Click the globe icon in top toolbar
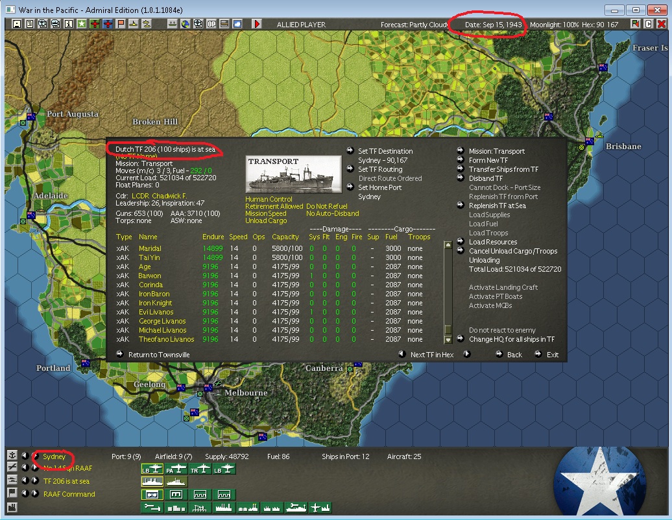This screenshot has width=672, height=520. point(185,24)
